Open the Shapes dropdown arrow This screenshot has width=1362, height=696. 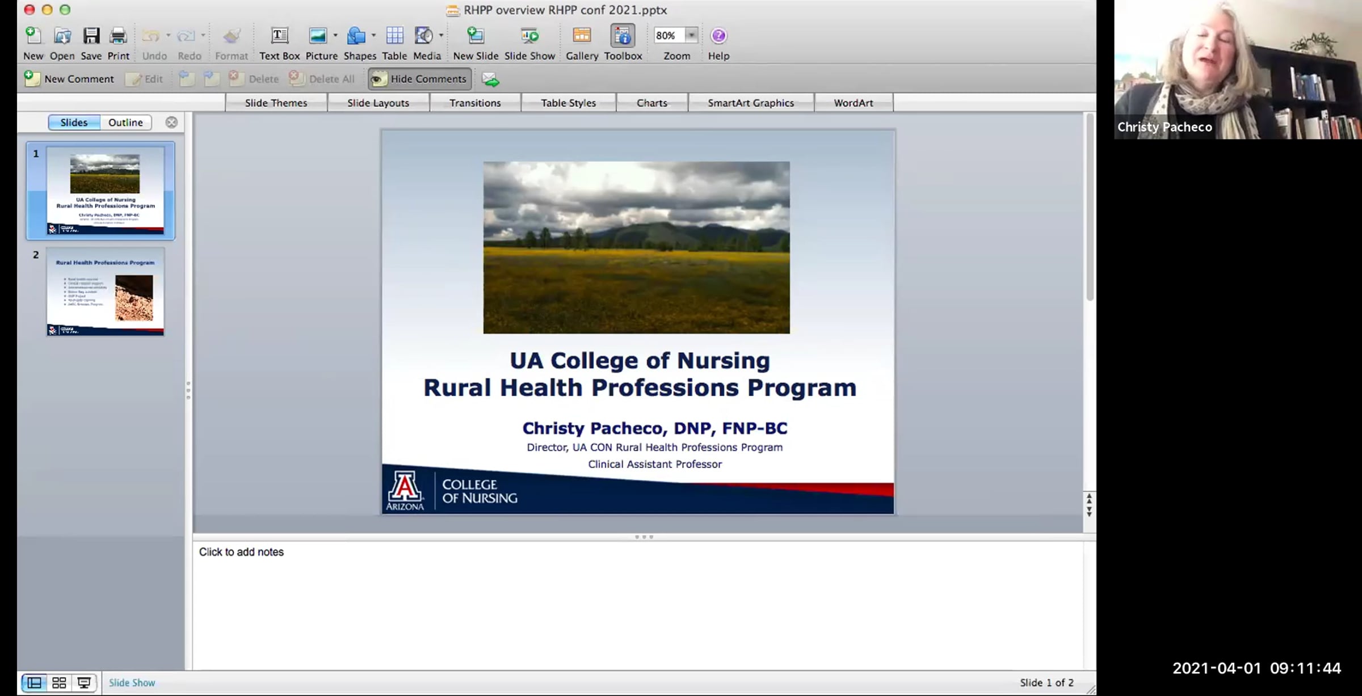pos(373,36)
